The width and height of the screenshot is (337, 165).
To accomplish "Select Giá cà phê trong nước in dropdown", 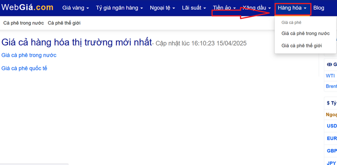I will click(305, 34).
